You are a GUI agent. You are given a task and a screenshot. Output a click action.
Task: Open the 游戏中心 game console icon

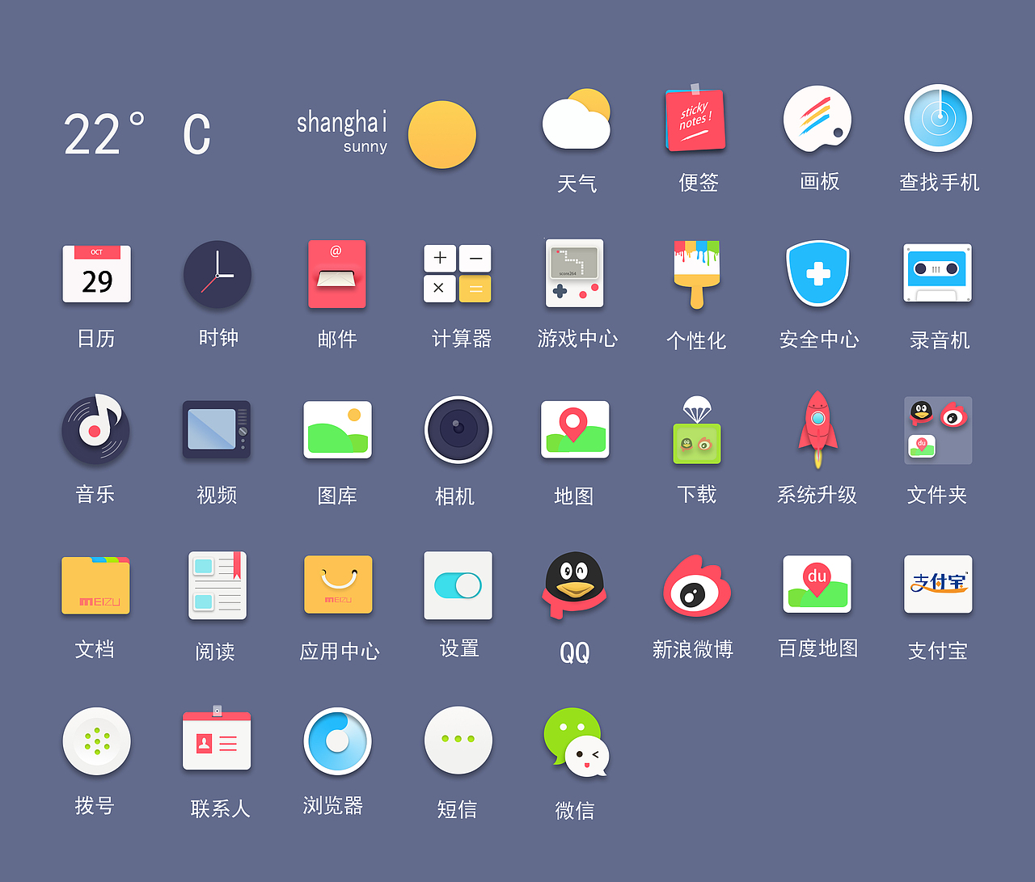click(x=574, y=273)
